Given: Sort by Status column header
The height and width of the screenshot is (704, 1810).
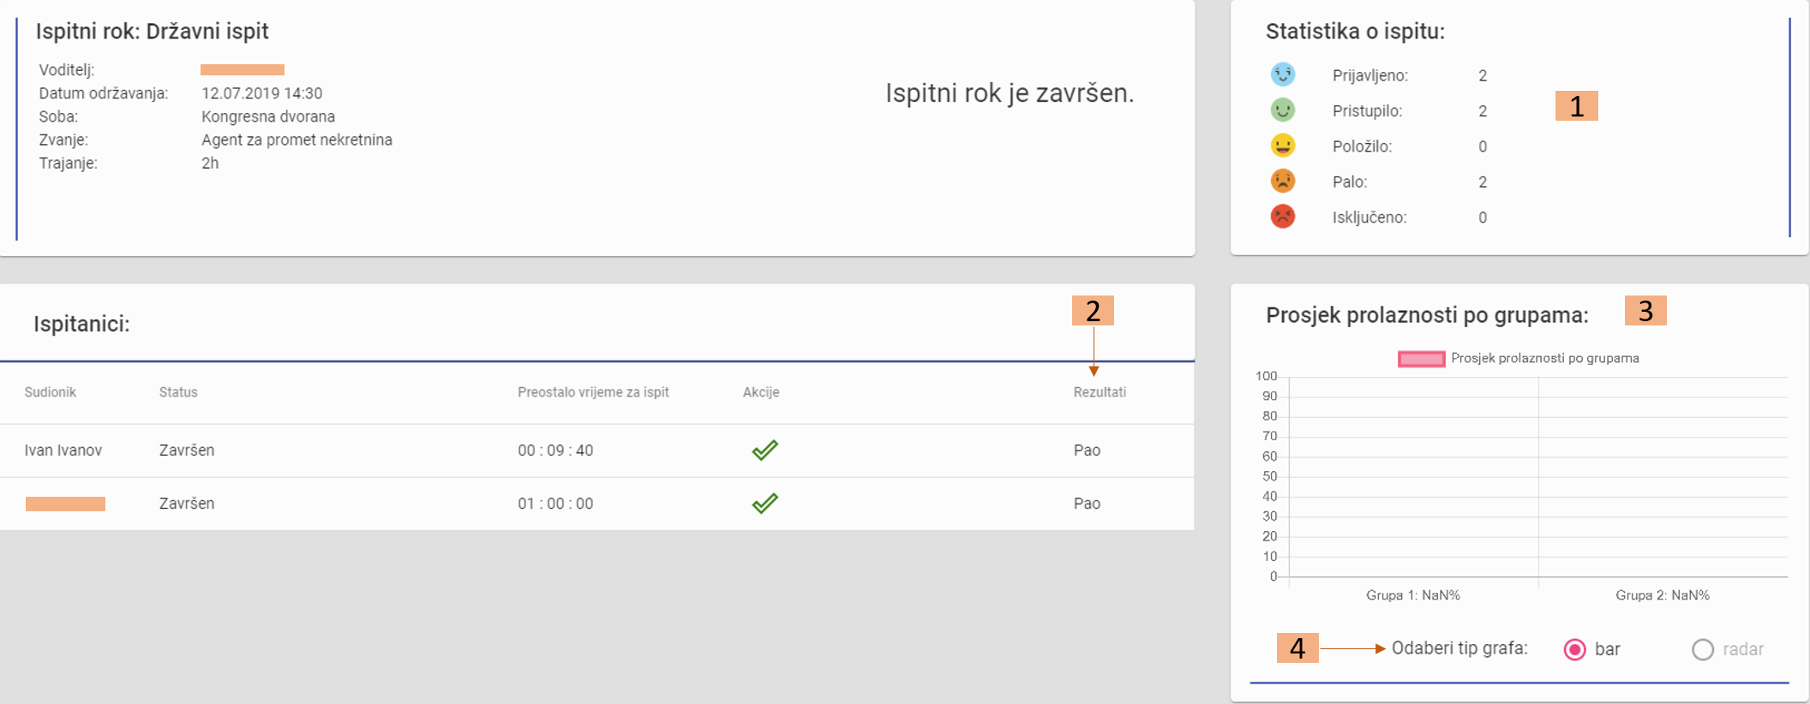Looking at the screenshot, I should 178,392.
